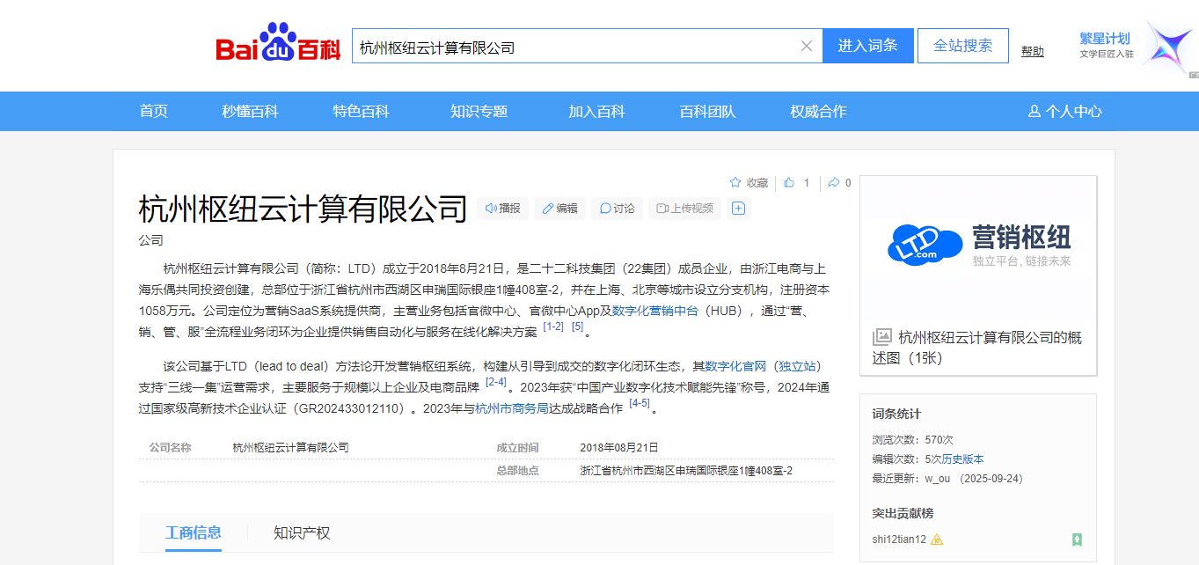Open the 百科团队 menu item
Viewport: 1199px width, 565px height.
706,111
